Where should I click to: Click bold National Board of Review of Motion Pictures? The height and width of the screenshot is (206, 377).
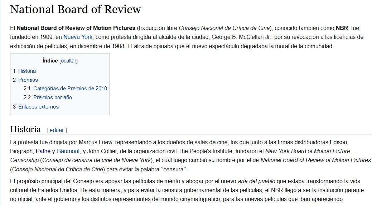[x=76, y=28]
